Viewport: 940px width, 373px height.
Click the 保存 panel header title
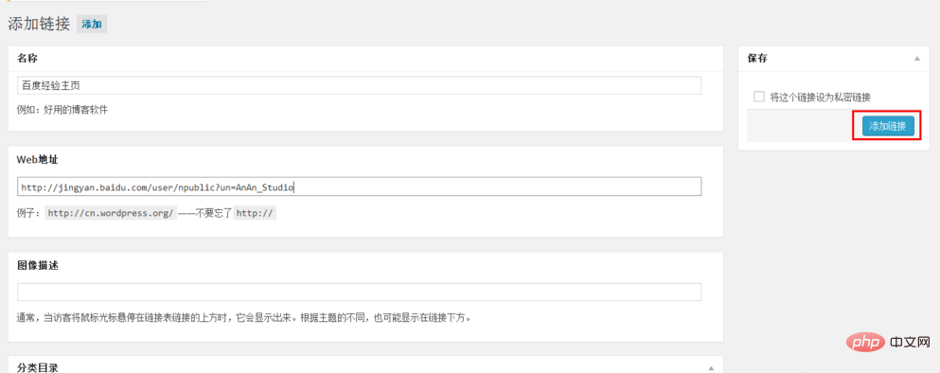(757, 58)
